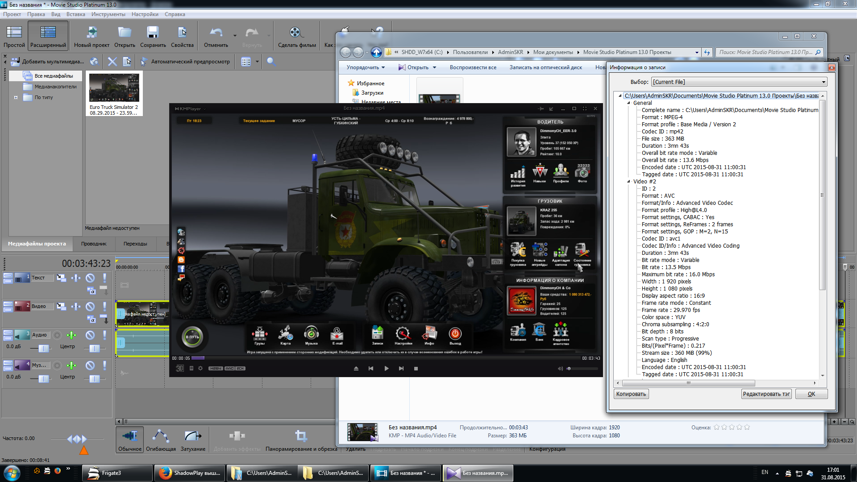
Task: Arm Аудио track for recording
Action: 57,335
